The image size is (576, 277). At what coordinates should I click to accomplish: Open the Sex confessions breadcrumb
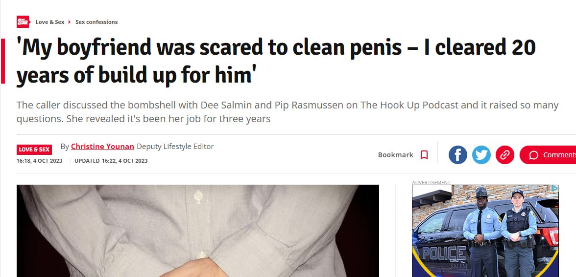point(96,22)
